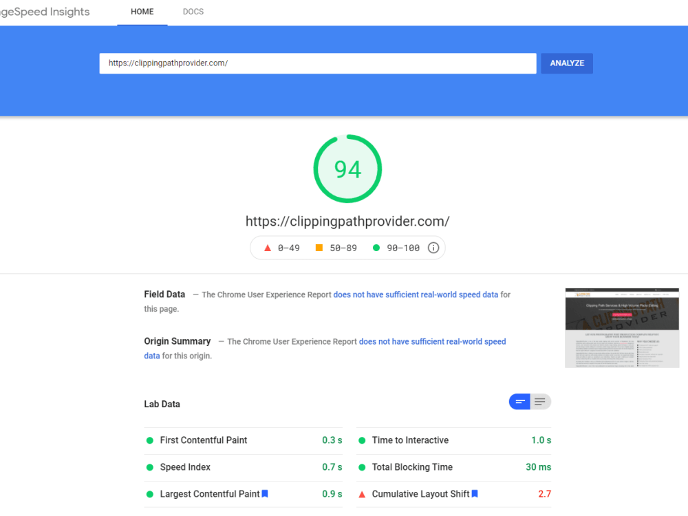Click the green dot beside Total Blocking Time
This screenshot has width=688, height=516.
(x=362, y=467)
